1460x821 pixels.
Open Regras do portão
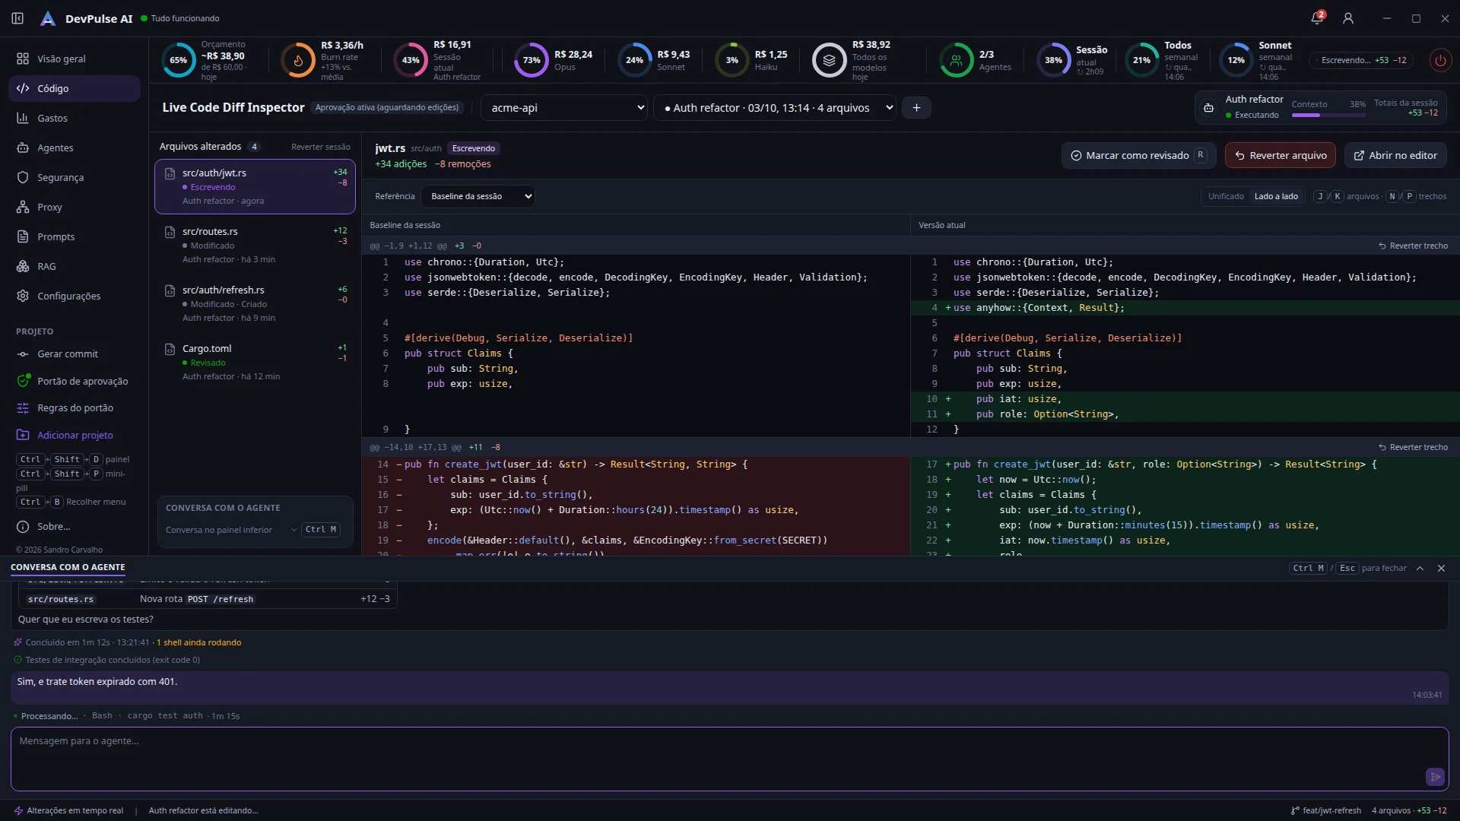coord(75,407)
